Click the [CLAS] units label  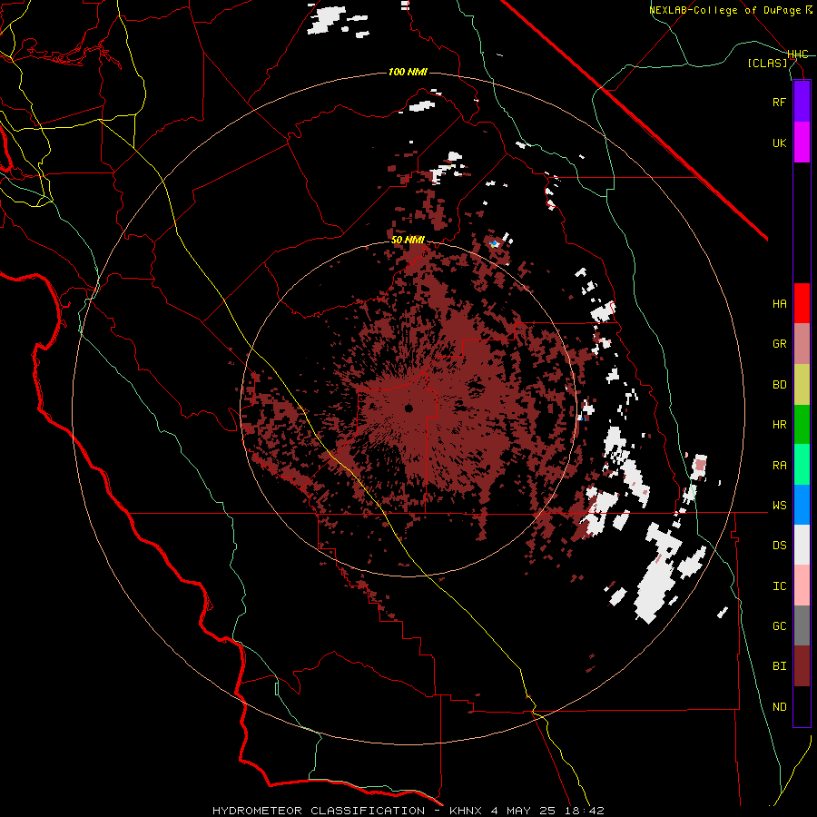(x=767, y=64)
